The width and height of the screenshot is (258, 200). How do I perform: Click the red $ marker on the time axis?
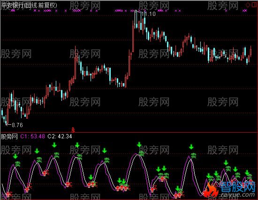coord(73,130)
